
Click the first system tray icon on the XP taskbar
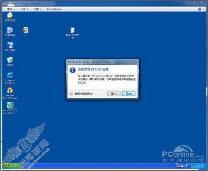[178, 166]
